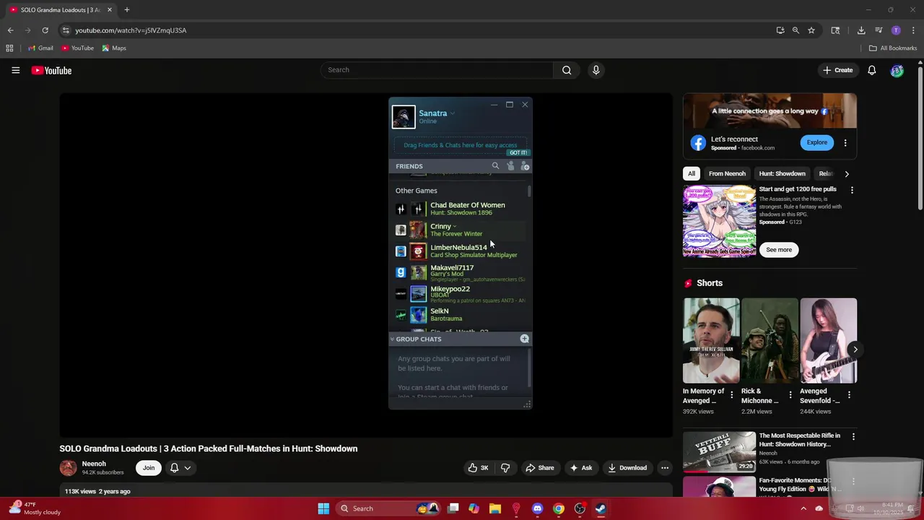924x520 pixels.
Task: Click the Join channel button
Action: pyautogui.click(x=148, y=468)
